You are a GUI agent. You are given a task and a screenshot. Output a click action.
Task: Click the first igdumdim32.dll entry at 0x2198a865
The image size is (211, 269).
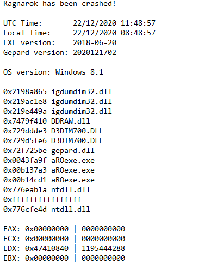click(x=58, y=91)
